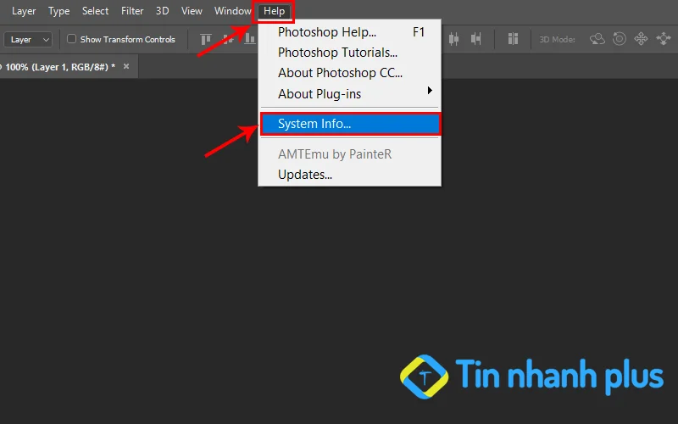Open About Photoshop CC dialog

349,73
